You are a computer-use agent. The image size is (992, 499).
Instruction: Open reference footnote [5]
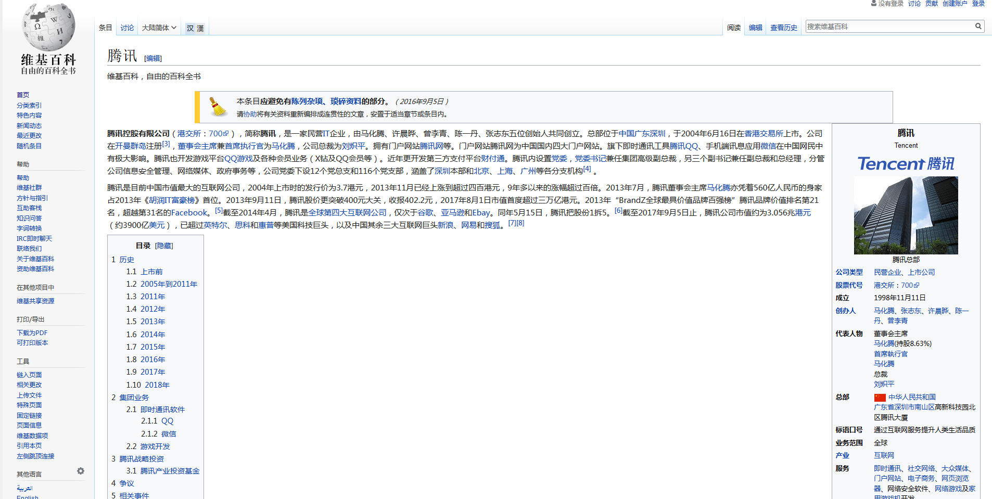click(x=219, y=211)
